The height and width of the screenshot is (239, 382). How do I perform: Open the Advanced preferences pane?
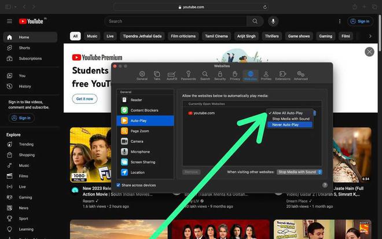(300, 76)
